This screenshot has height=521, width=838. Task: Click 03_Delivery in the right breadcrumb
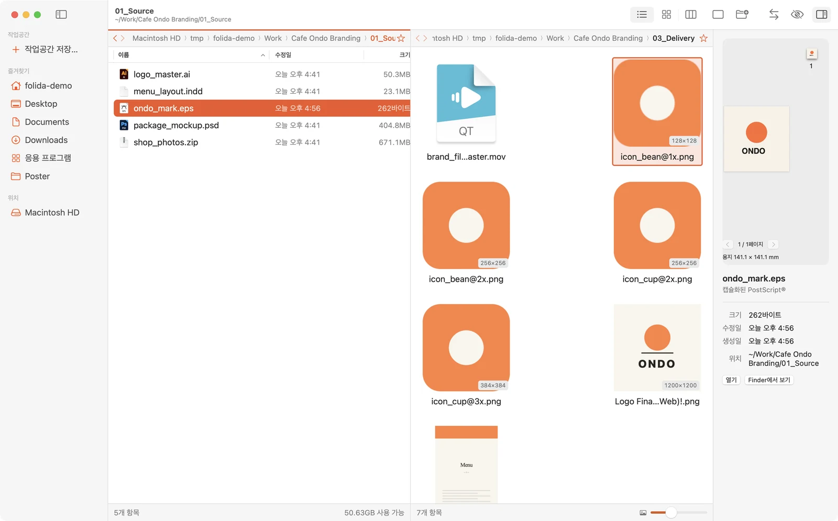point(674,38)
